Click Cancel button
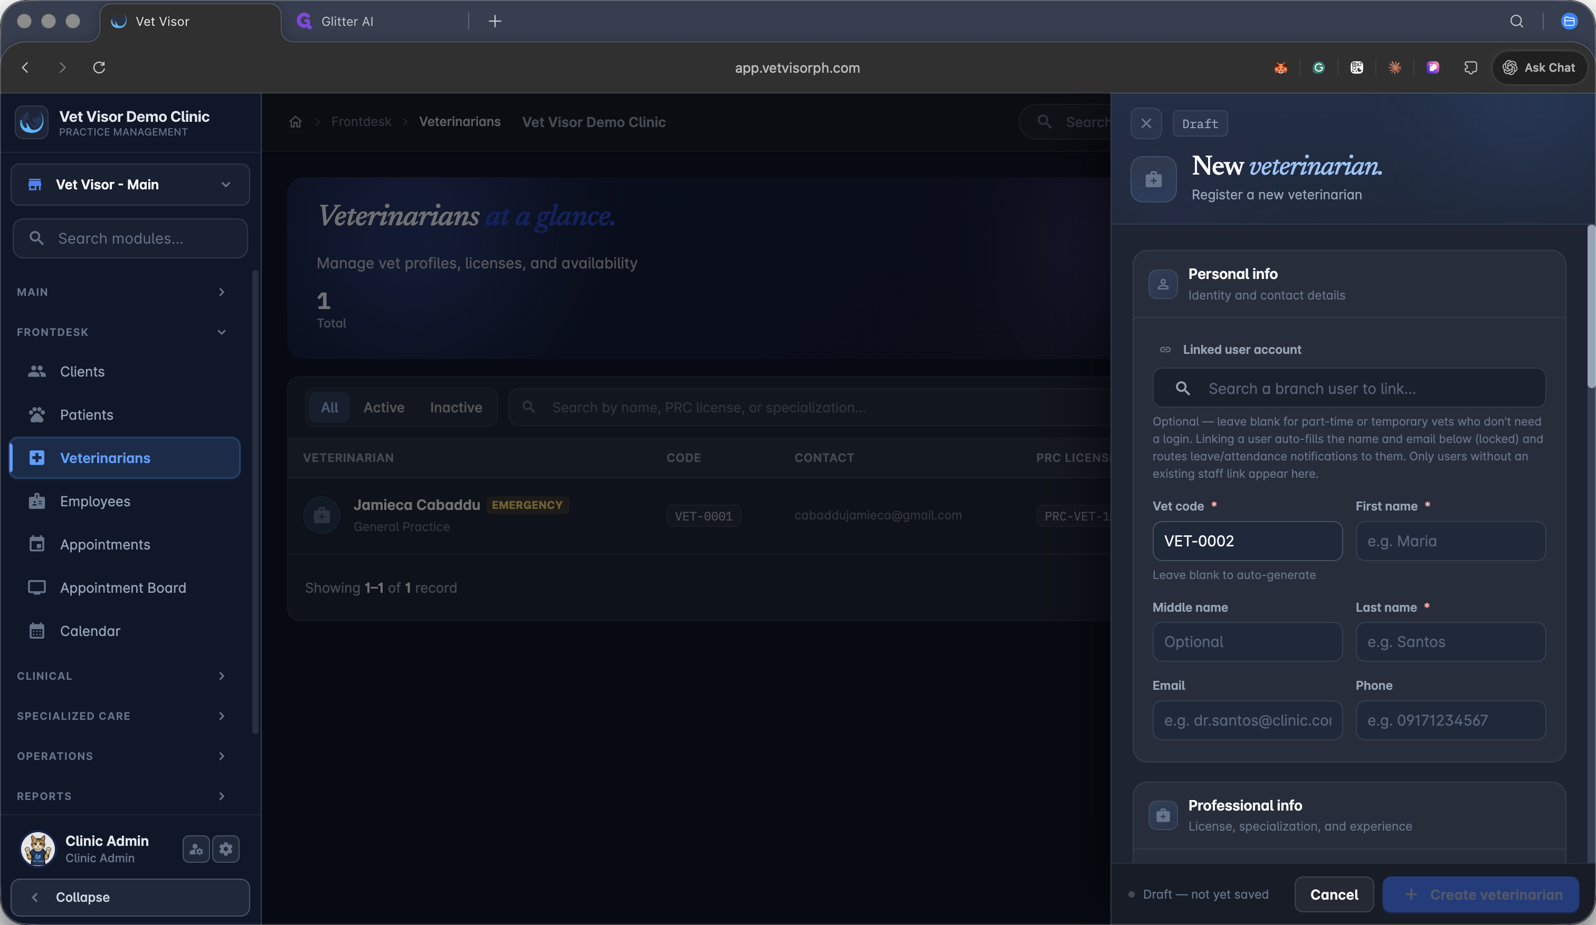The image size is (1596, 925). [x=1334, y=894]
